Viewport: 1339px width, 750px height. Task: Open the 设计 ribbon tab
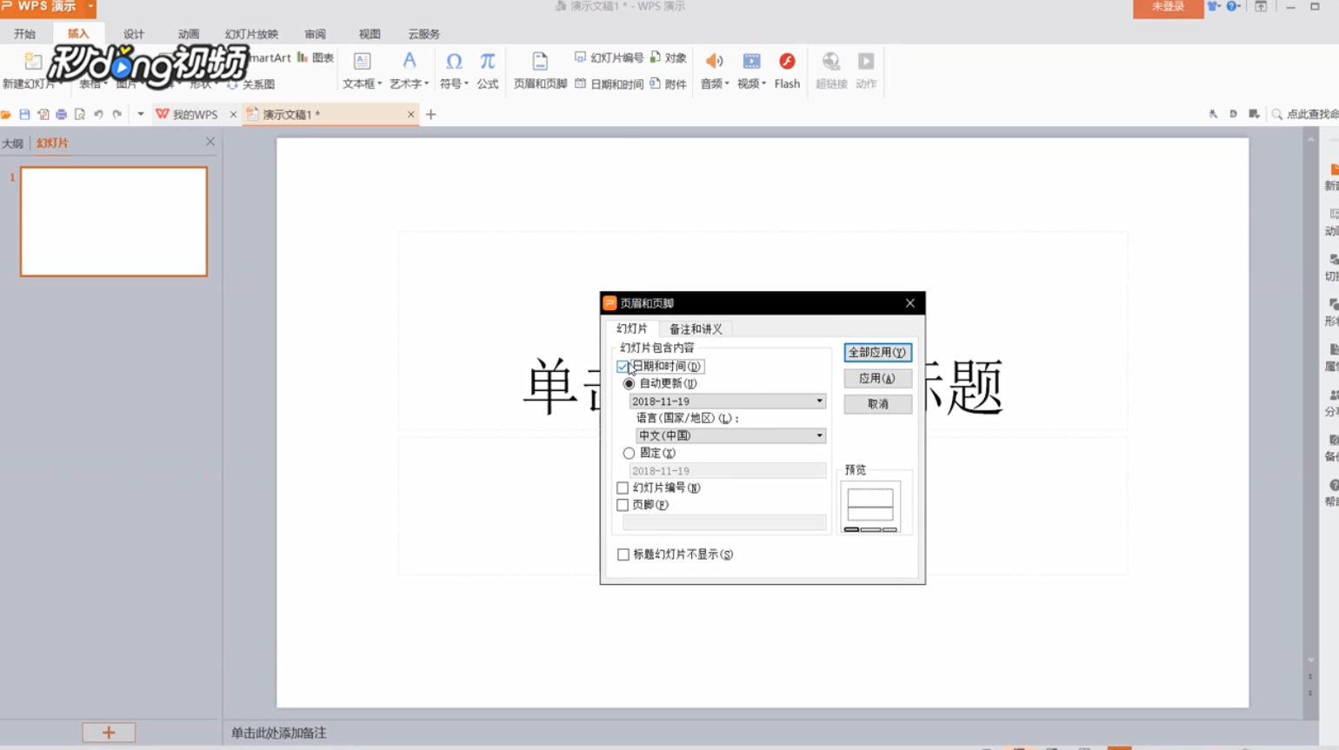click(134, 34)
